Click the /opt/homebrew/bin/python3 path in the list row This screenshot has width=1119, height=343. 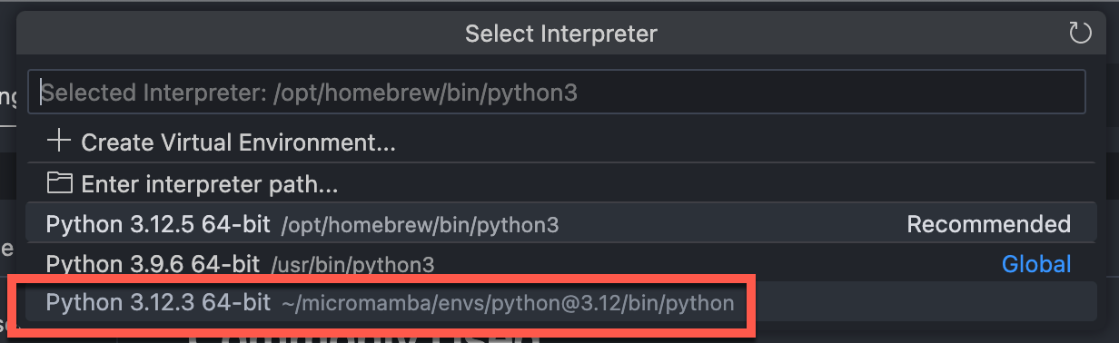pos(421,224)
